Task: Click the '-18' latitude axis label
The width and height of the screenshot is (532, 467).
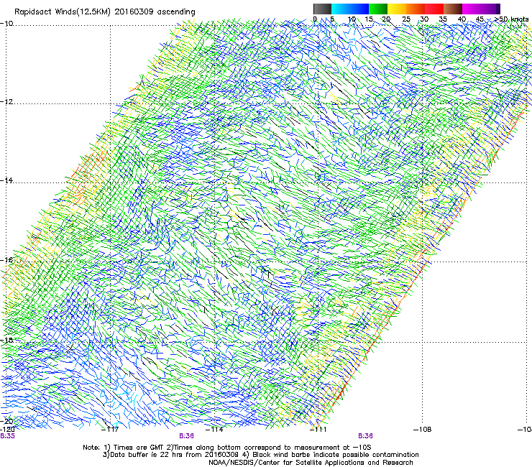Action: click(6, 340)
